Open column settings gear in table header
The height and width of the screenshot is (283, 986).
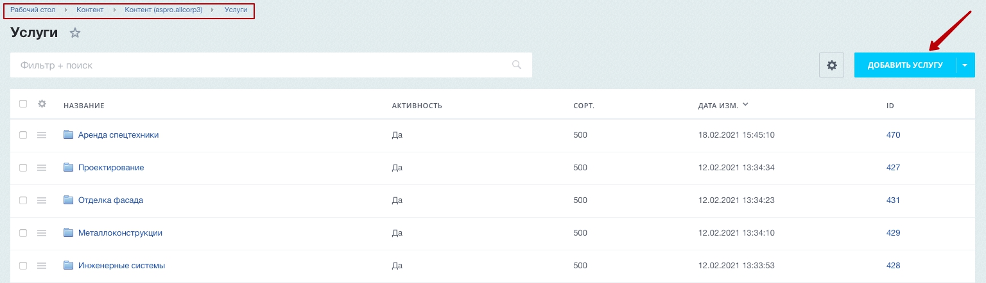(x=42, y=104)
